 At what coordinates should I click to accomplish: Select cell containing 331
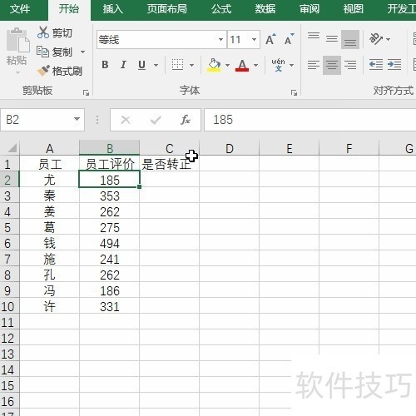point(110,306)
